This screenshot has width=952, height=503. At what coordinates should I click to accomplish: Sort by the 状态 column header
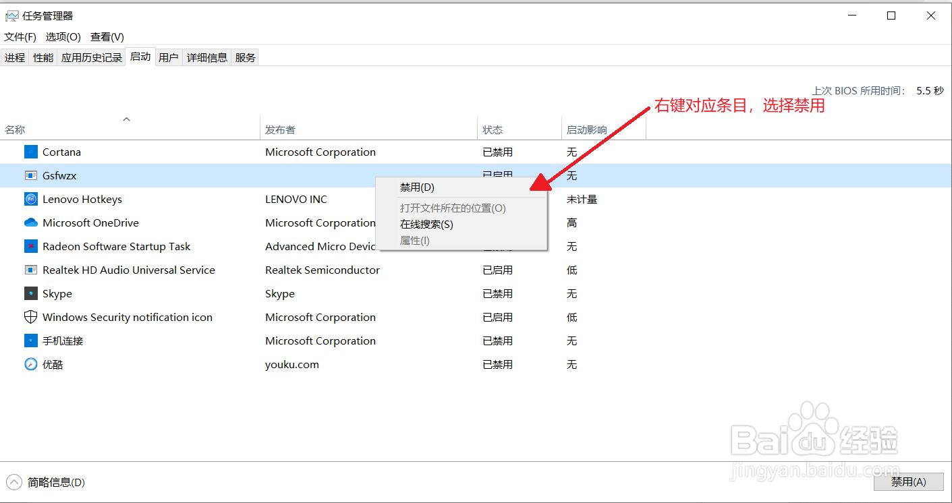[520, 129]
